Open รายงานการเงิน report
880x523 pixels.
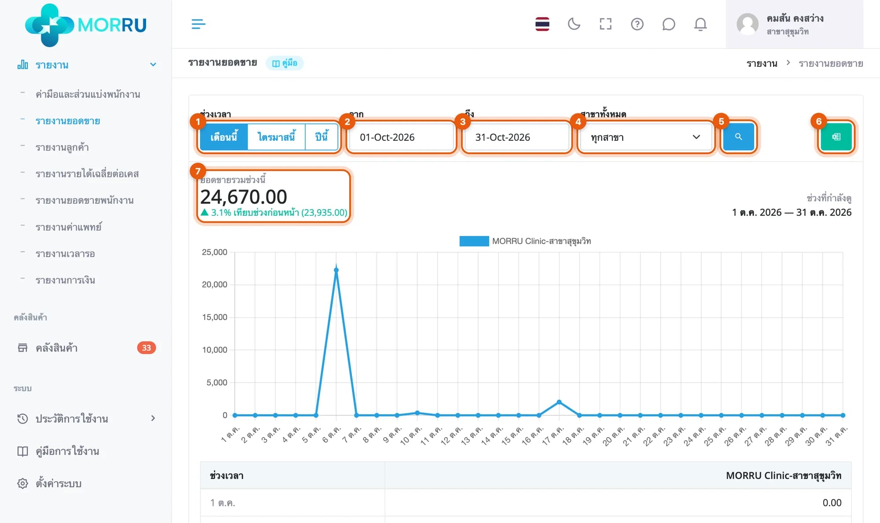[x=65, y=280]
